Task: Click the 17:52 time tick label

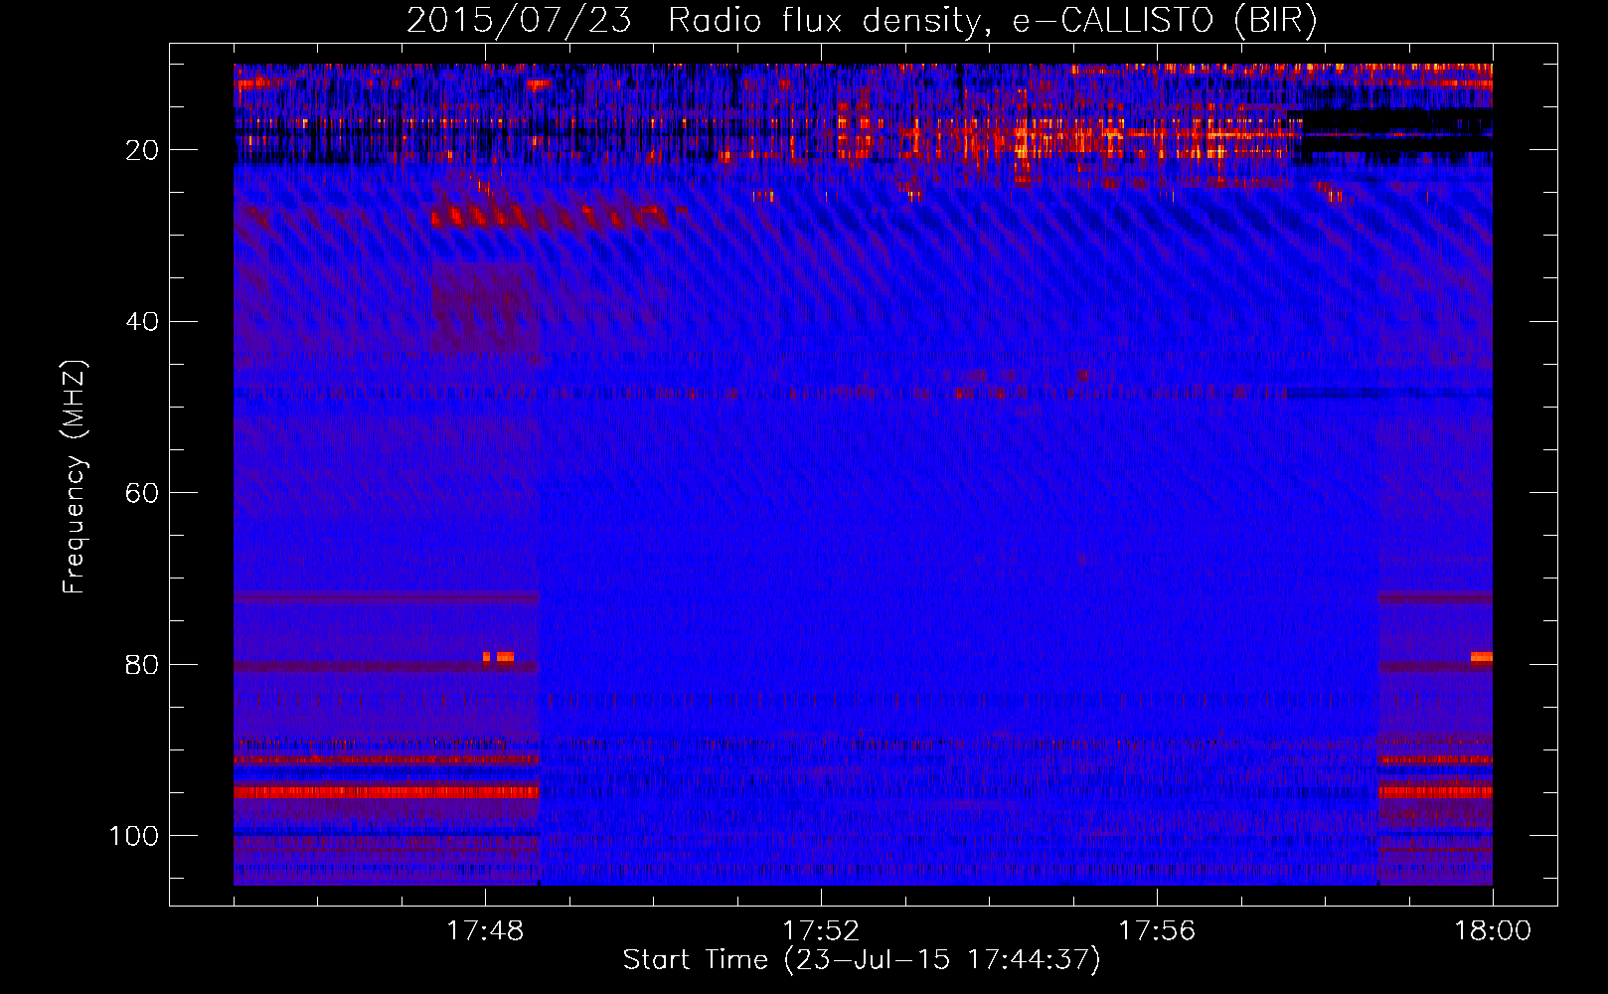Action: (x=821, y=931)
